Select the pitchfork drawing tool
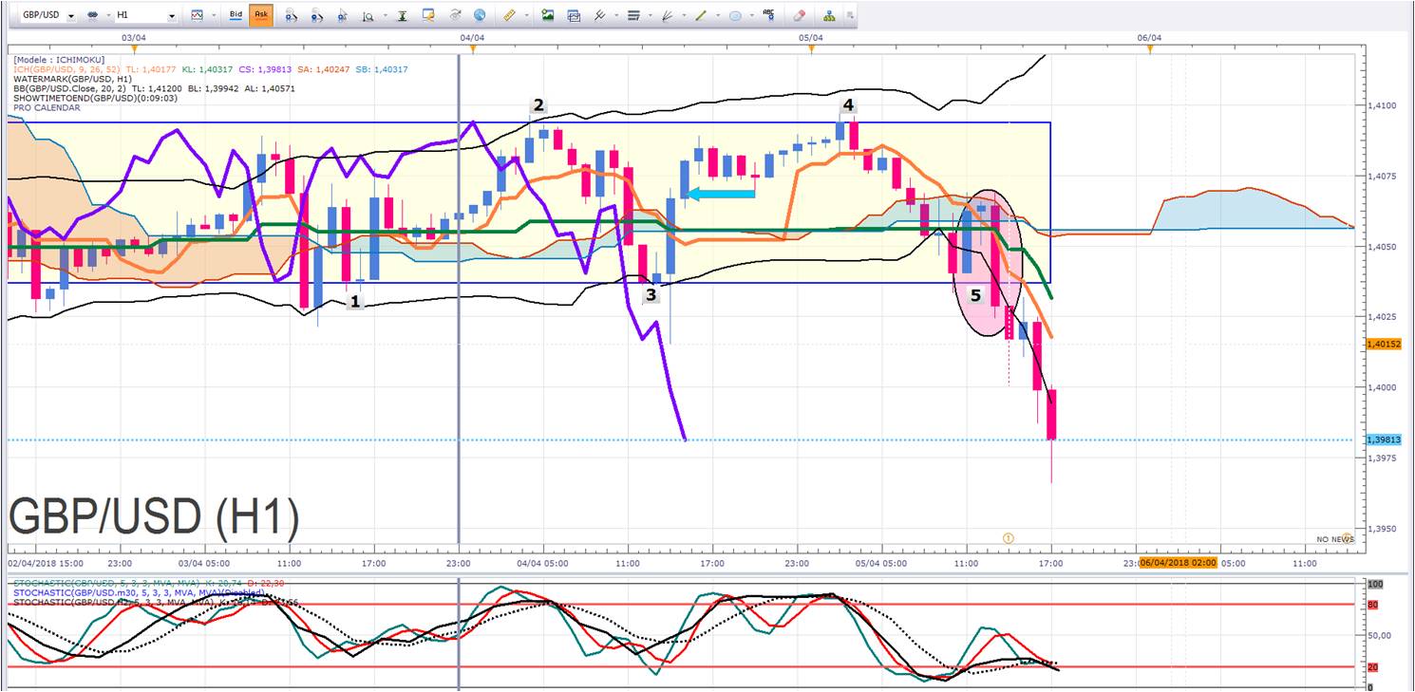 click(x=599, y=16)
